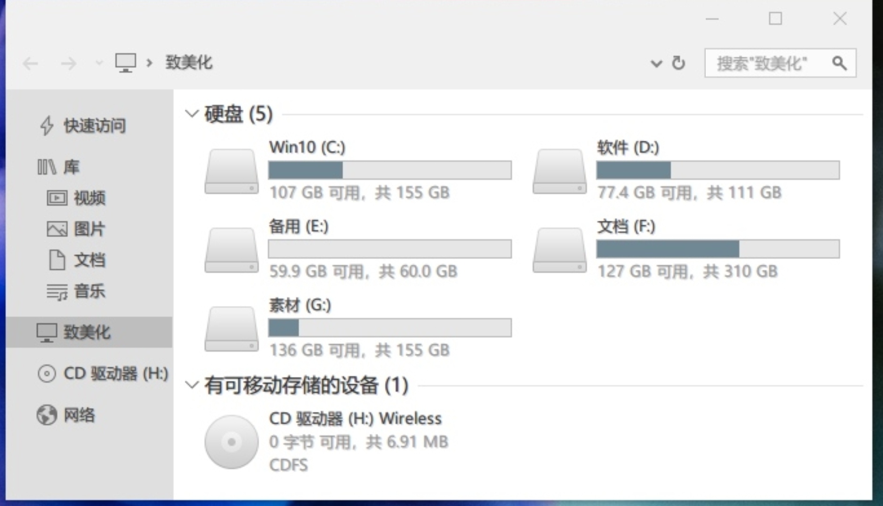Viewport: 883px width, 506px height.
Task: Click the Back navigation arrow
Action: click(x=31, y=63)
